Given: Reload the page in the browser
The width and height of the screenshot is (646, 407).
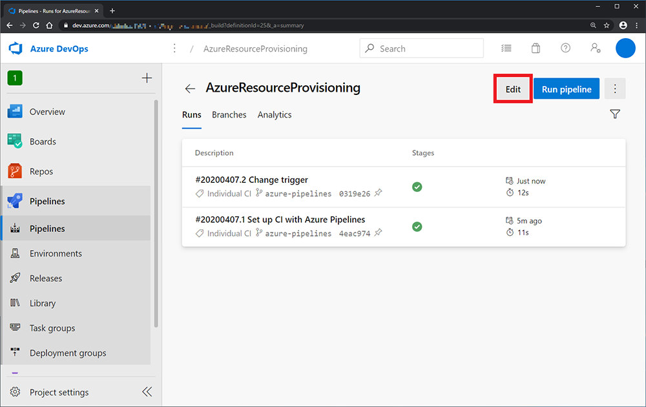Looking at the screenshot, I should 36,26.
